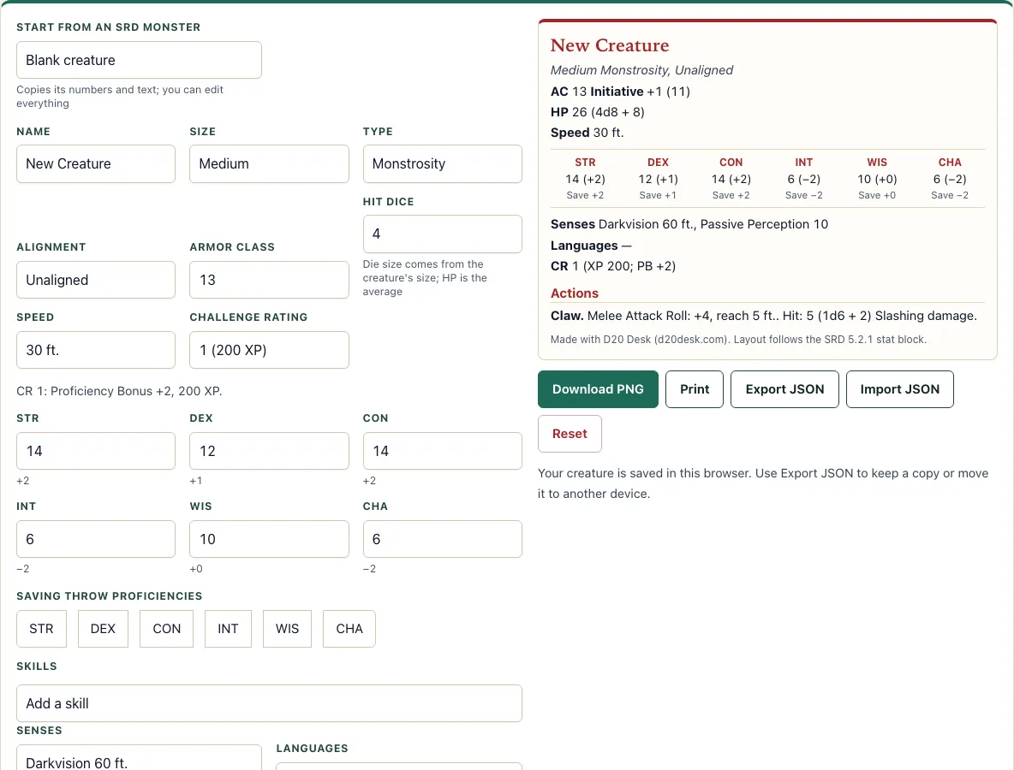Select the 'CR 1: Proficiency Bonus +2' hint
The width and height of the screenshot is (1014, 770).
(119, 391)
